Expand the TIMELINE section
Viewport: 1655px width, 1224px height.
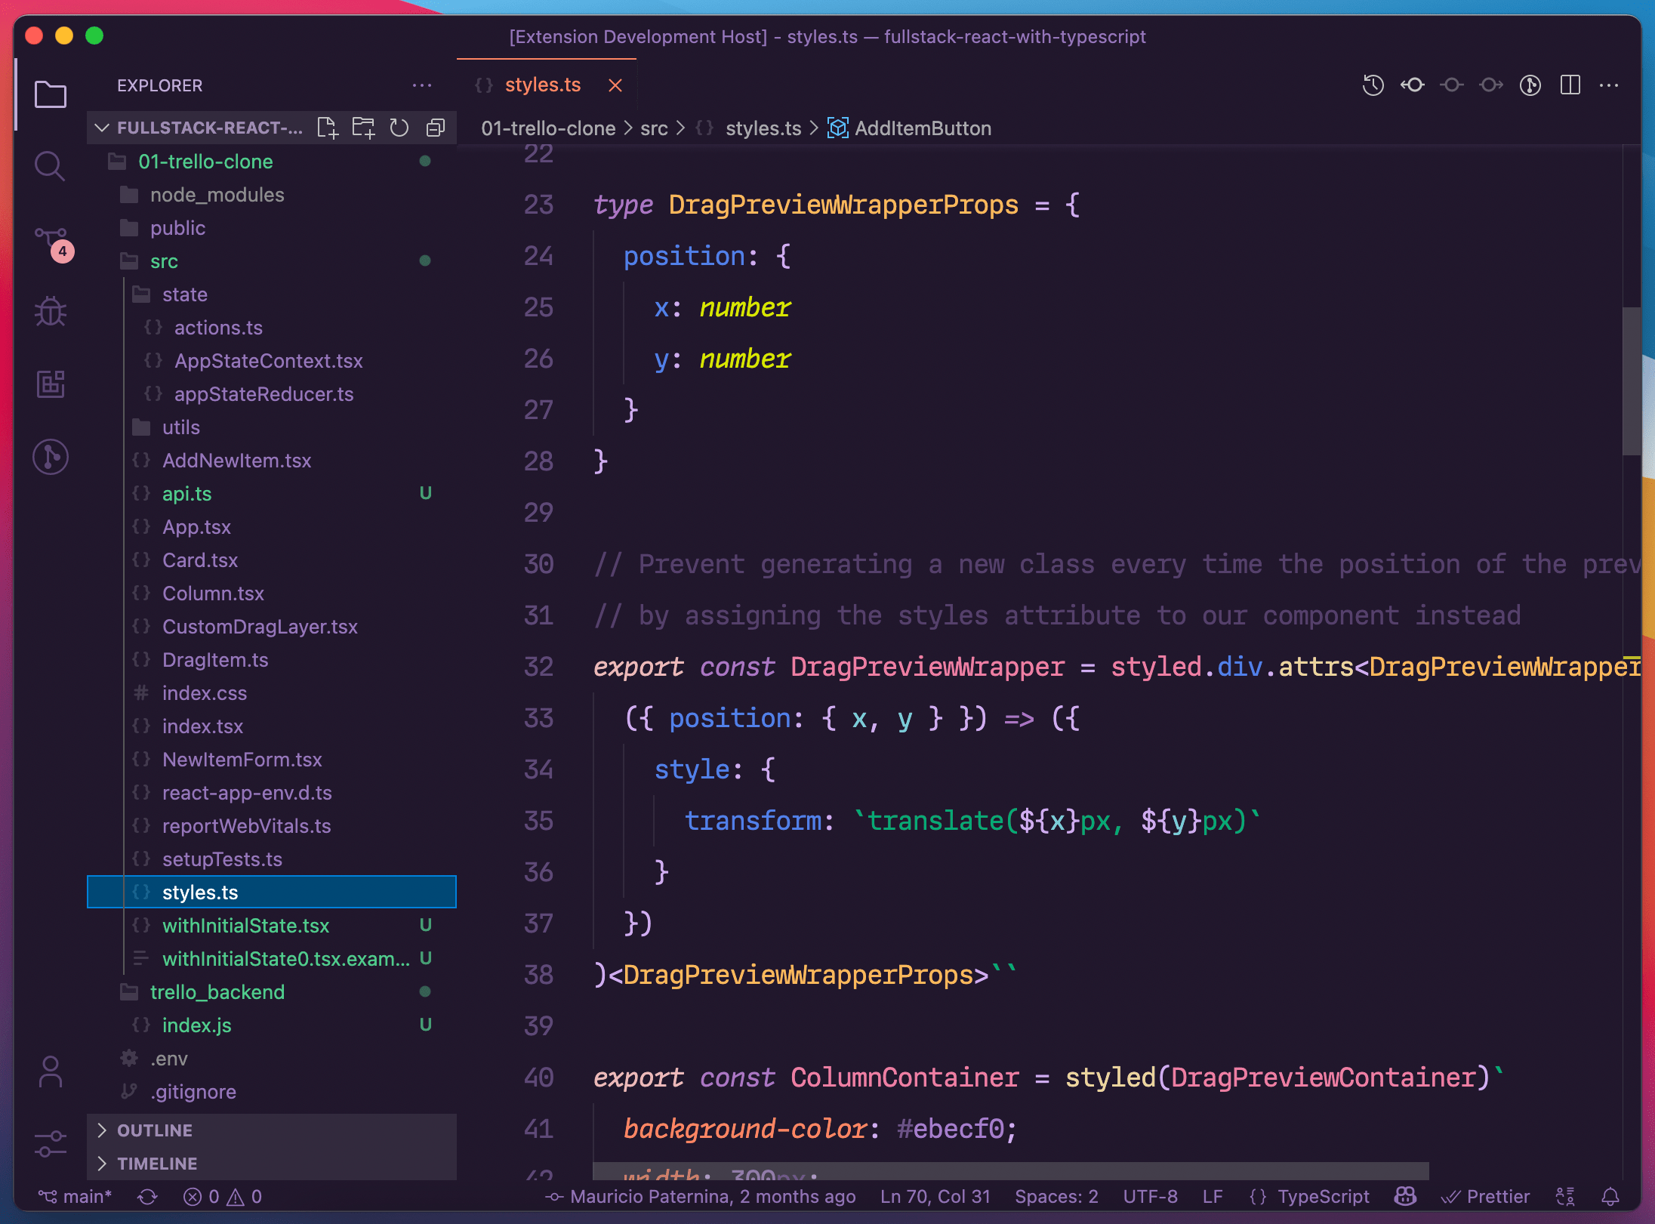(272, 1164)
